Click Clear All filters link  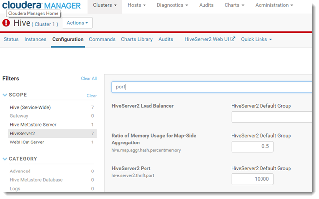(88, 78)
